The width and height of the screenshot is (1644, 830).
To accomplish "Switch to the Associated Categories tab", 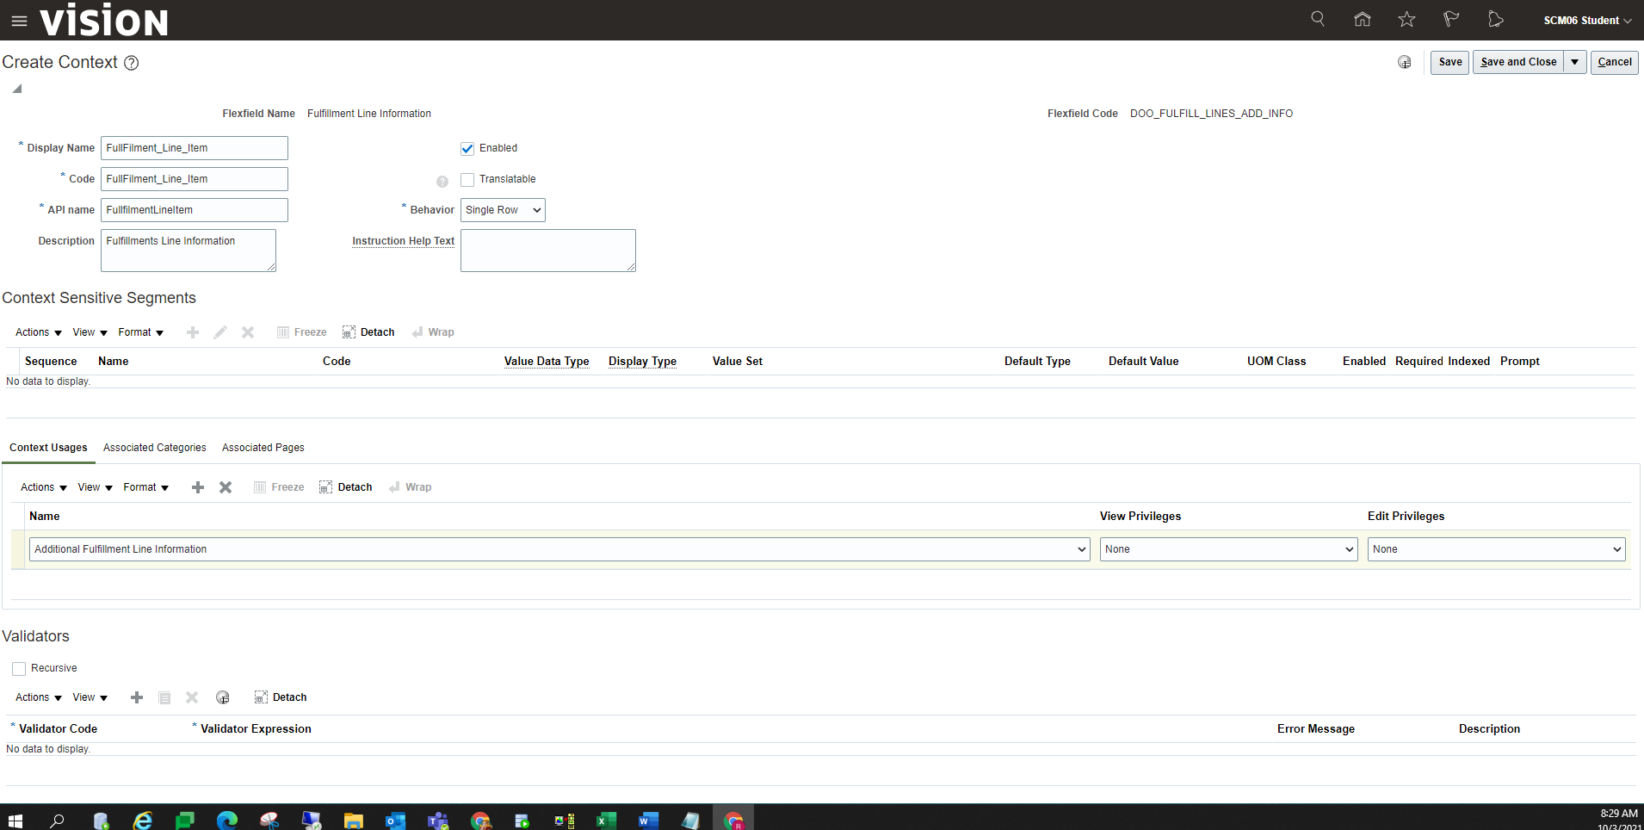I will [x=154, y=447].
